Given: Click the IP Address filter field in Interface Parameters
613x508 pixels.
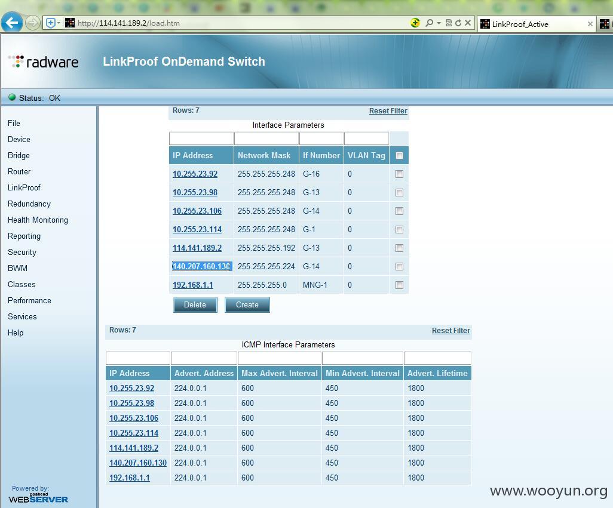Looking at the screenshot, I should pyautogui.click(x=201, y=138).
